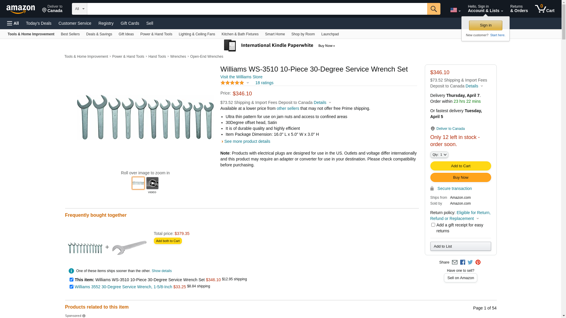This screenshot has height=318, width=566.
Task: Open the Qty quantity dropdown
Action: point(439,155)
